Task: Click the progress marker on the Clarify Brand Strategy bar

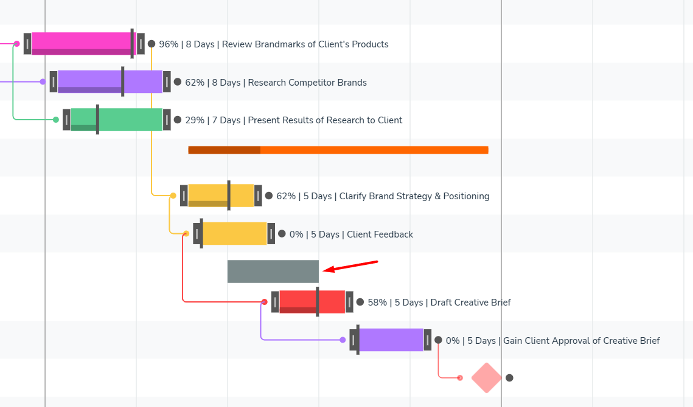Action: 229,196
